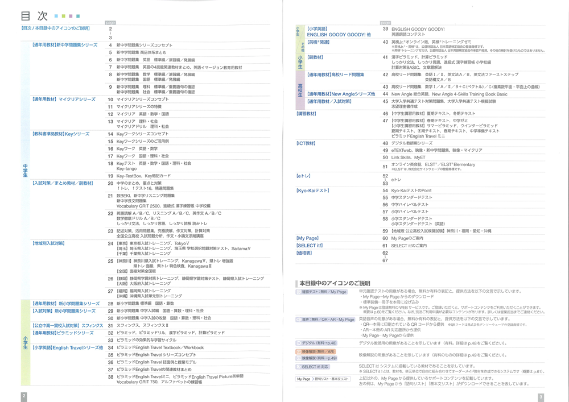Open the 【公立中高一貫校入試対策】スフィンクス heading
Viewport: 569px width, 402px height.
coord(68,326)
